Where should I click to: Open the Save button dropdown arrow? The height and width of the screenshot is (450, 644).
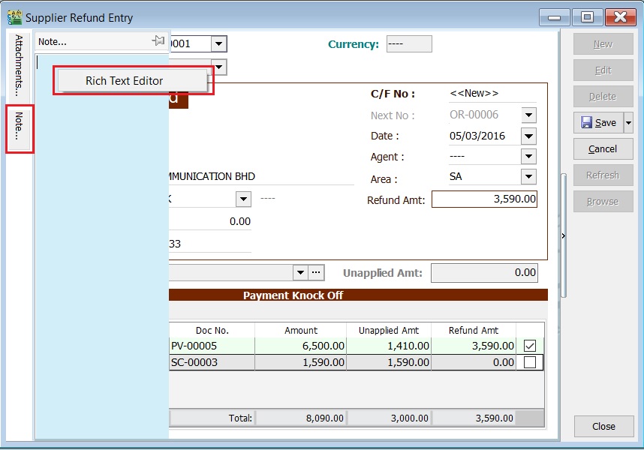tap(628, 123)
